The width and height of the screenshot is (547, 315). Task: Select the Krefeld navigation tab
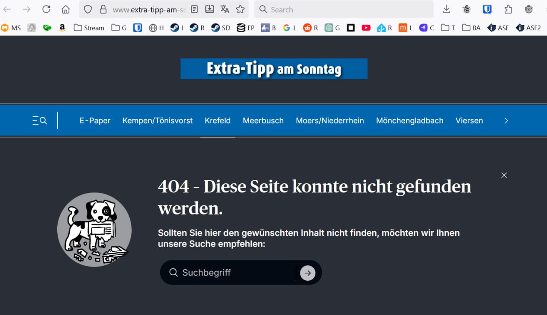click(218, 121)
